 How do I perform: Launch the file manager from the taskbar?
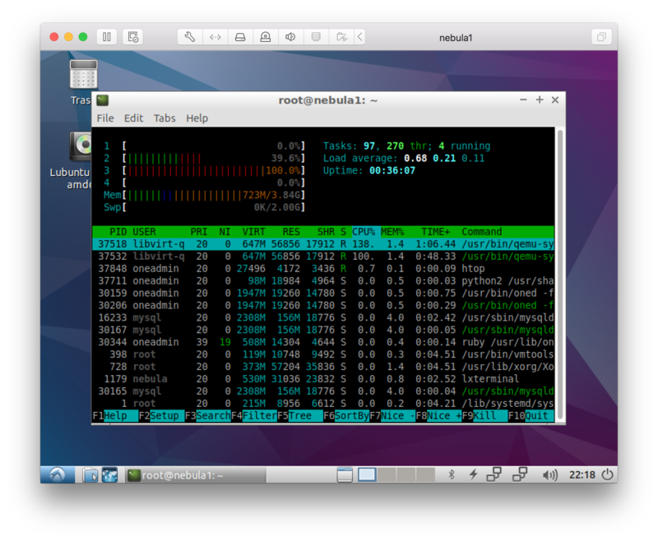coord(90,474)
